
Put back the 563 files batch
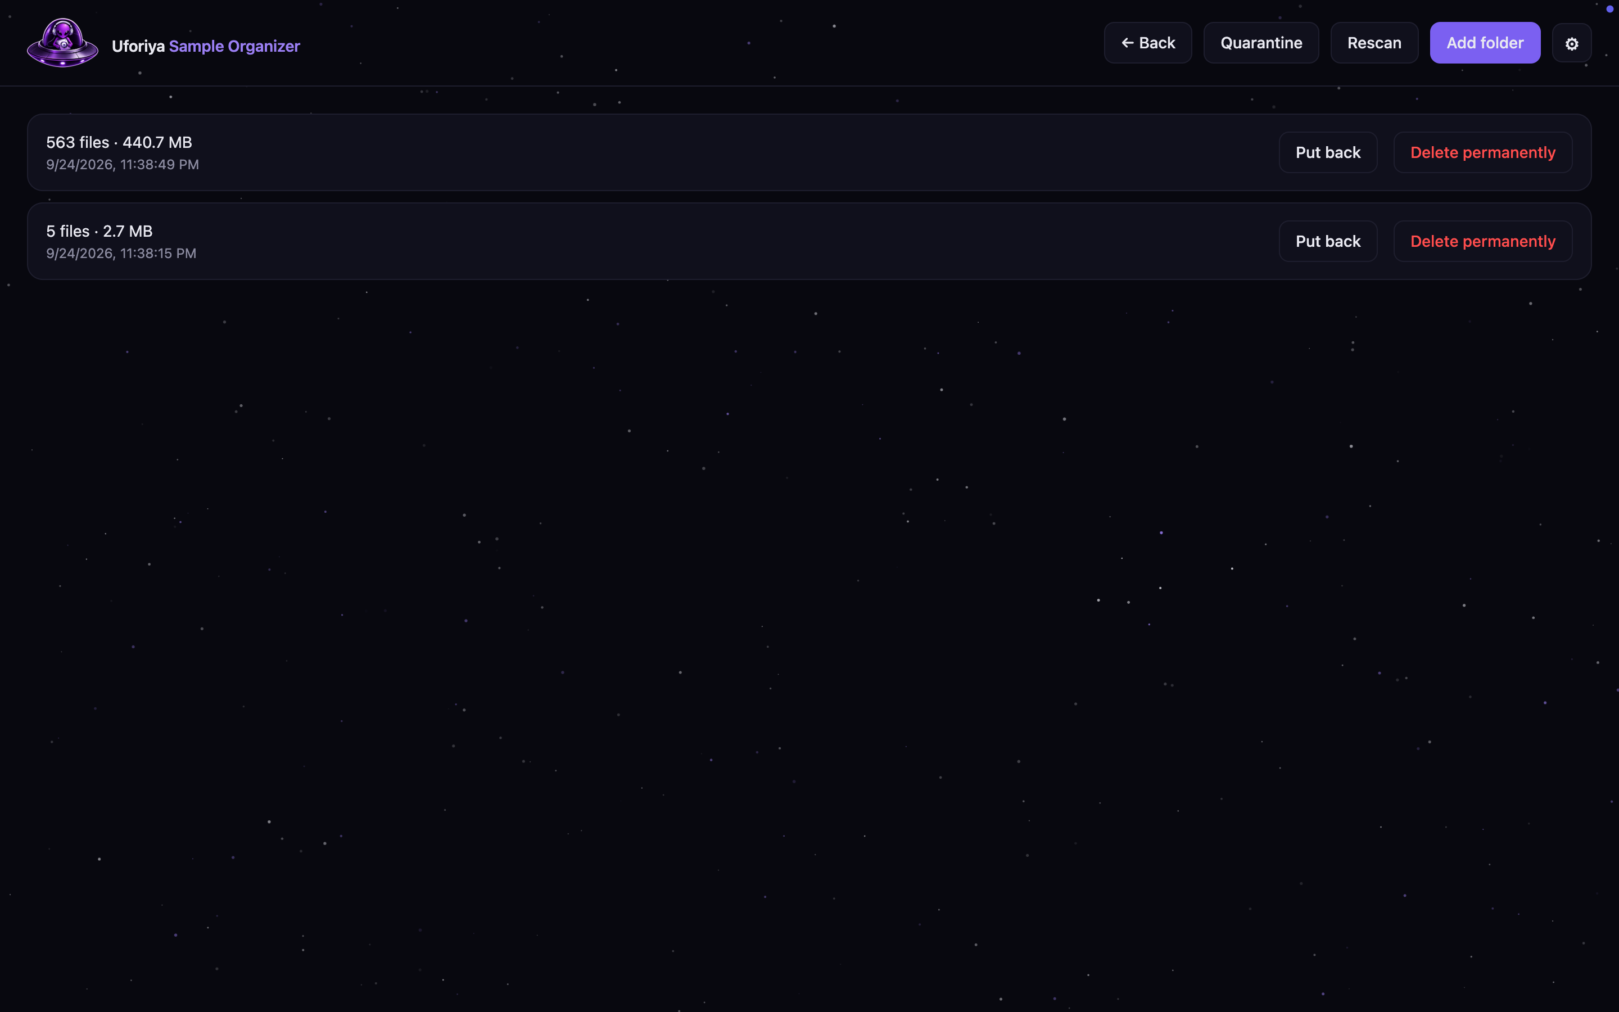(x=1328, y=152)
